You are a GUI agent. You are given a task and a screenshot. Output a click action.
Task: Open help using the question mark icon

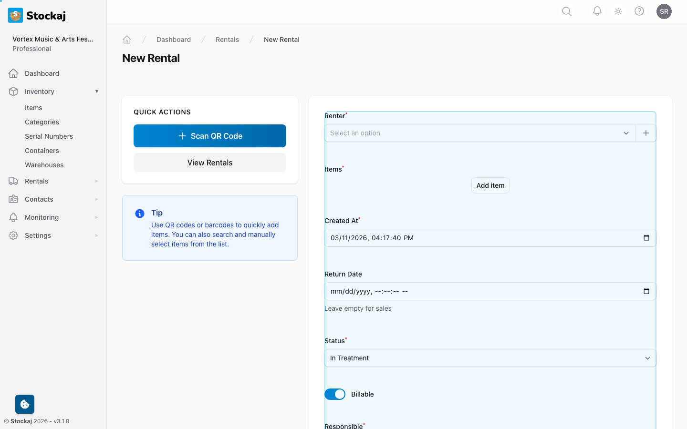click(x=639, y=11)
